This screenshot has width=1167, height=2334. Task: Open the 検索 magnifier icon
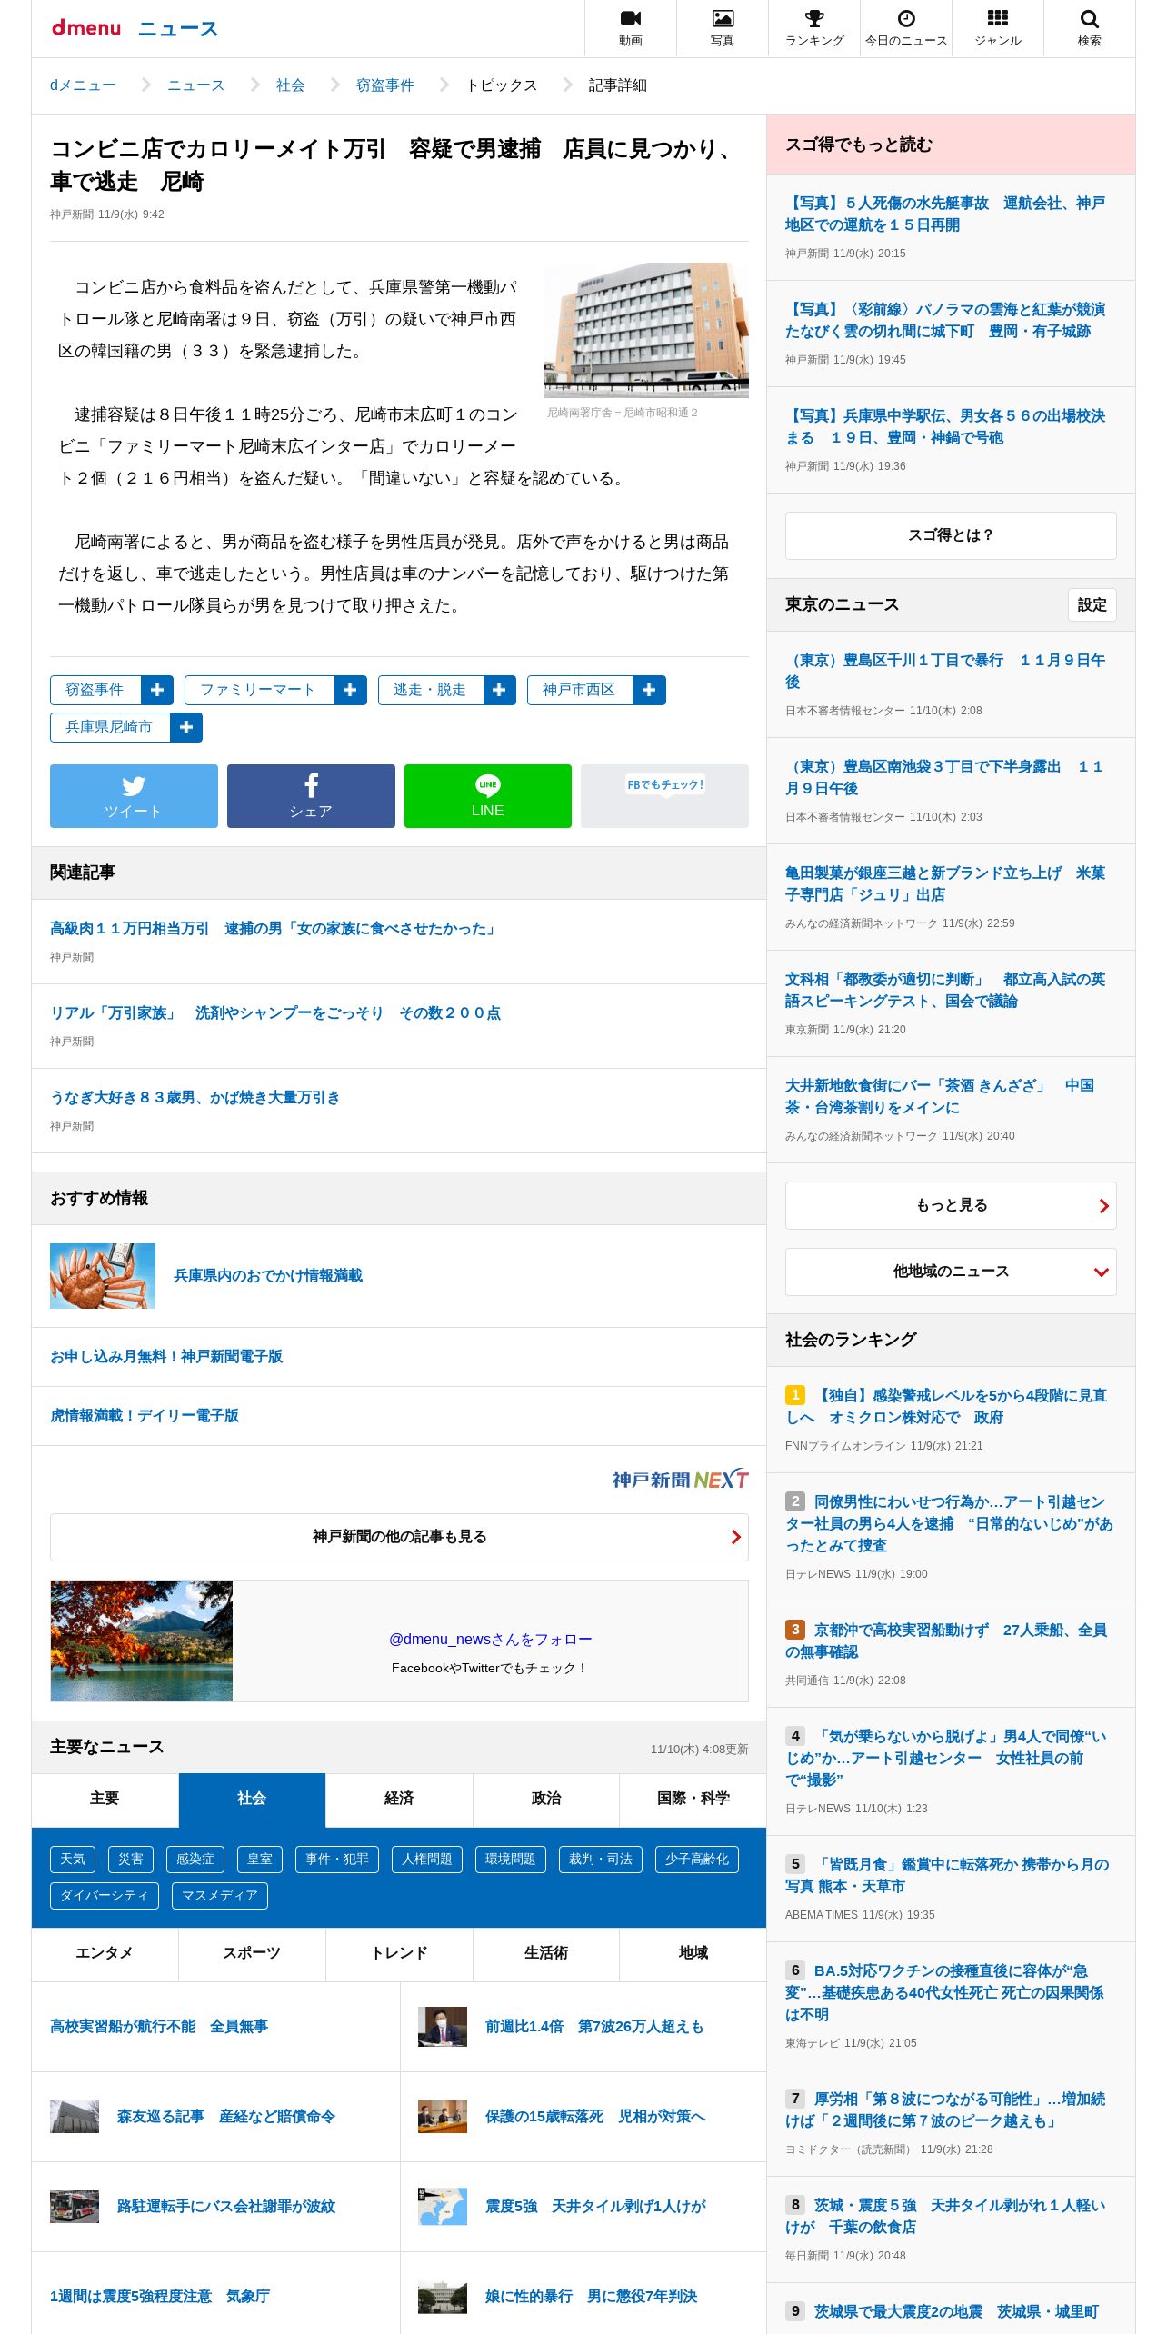click(1090, 28)
